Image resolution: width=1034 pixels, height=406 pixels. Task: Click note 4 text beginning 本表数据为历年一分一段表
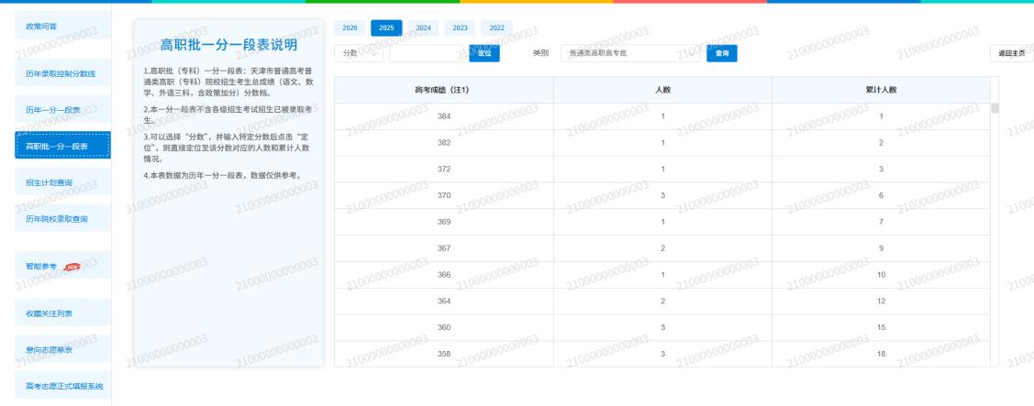[222, 176]
